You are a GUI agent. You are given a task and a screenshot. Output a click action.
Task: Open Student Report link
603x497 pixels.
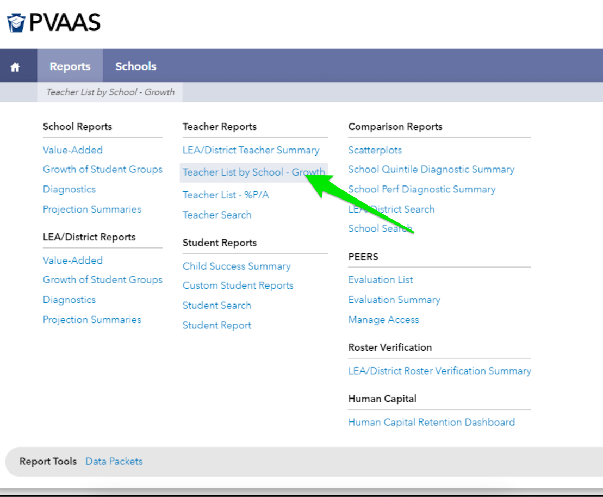(217, 325)
